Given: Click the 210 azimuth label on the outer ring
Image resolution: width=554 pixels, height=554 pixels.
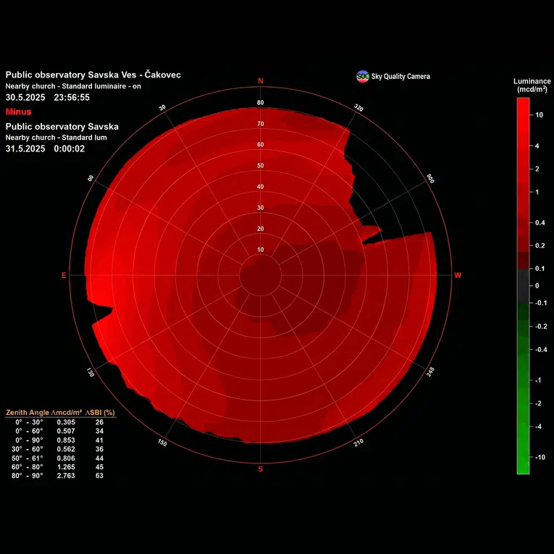Looking at the screenshot, I should point(358,442).
